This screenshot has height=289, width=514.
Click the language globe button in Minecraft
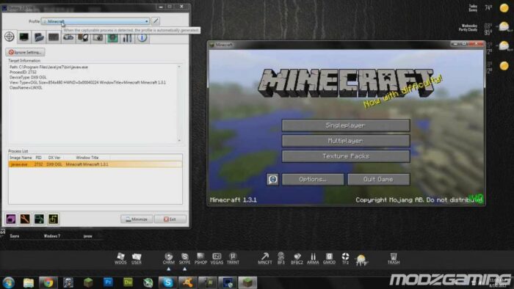pos(272,180)
